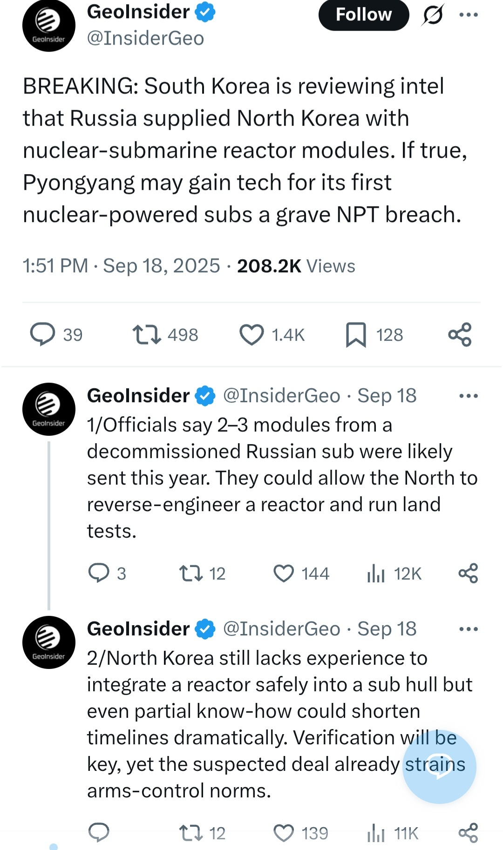The height and width of the screenshot is (850, 503).
Task: Open GeoInsider profile picture at top
Action: 49,26
